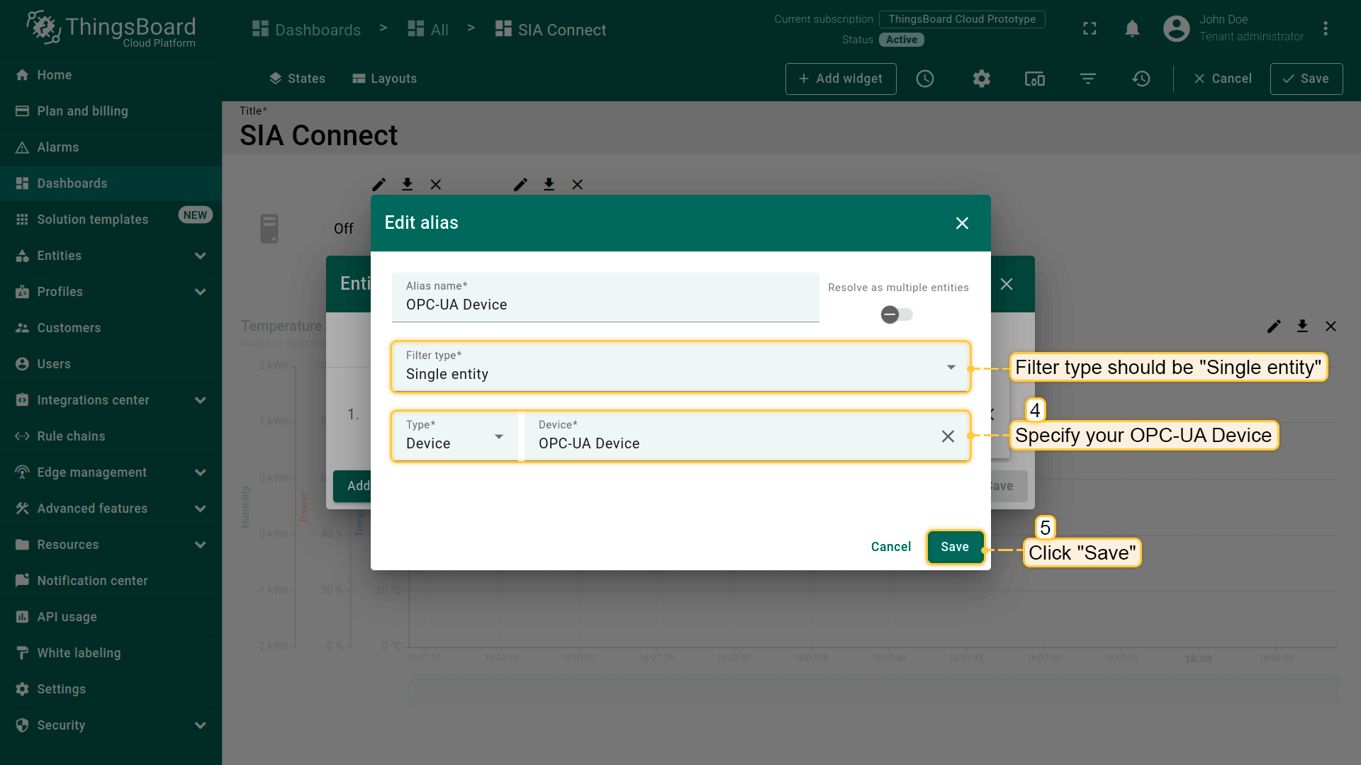Click the notifications bell icon
The height and width of the screenshot is (765, 1361).
coord(1132,28)
